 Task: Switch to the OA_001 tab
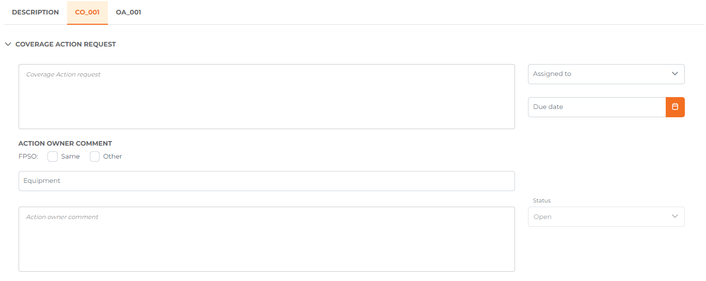tap(129, 12)
